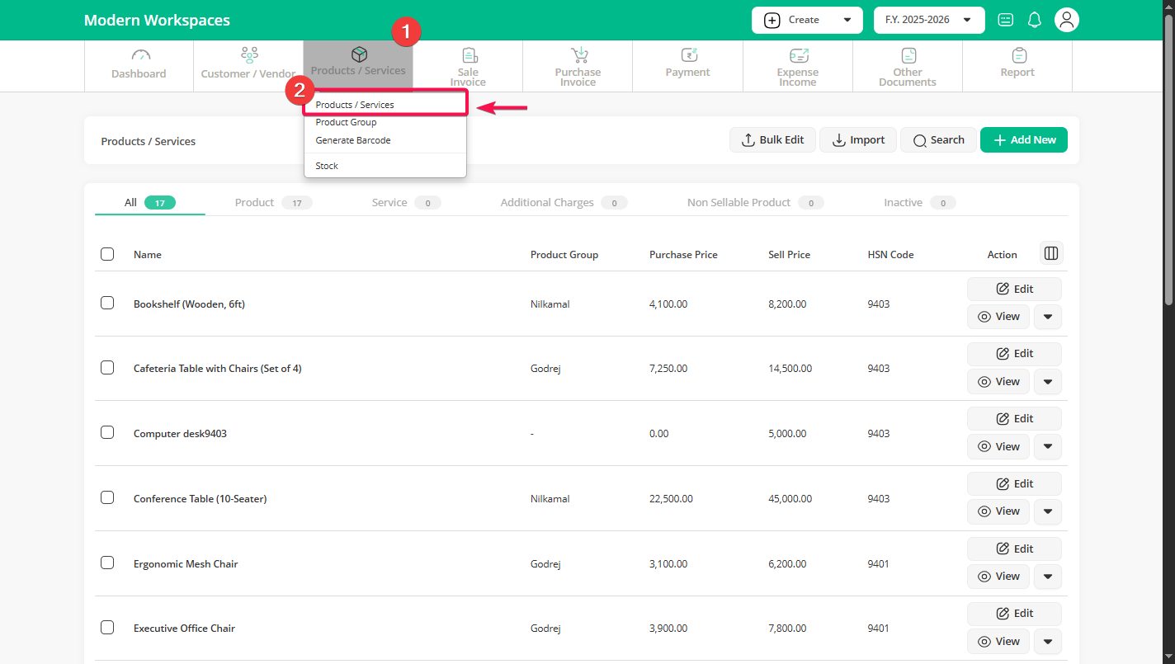Open the Customer / Vendor icon
1175x664 pixels.
[x=249, y=55]
